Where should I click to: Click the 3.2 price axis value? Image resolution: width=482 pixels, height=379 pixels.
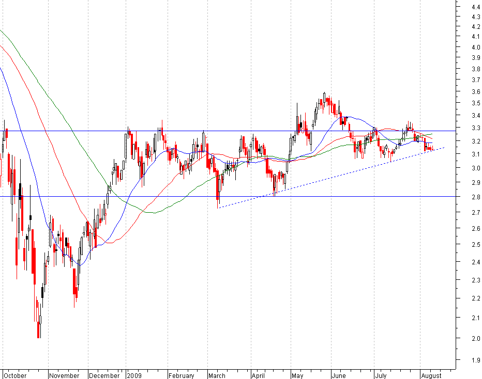coord(476,141)
